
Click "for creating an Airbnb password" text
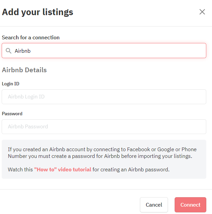(131, 170)
